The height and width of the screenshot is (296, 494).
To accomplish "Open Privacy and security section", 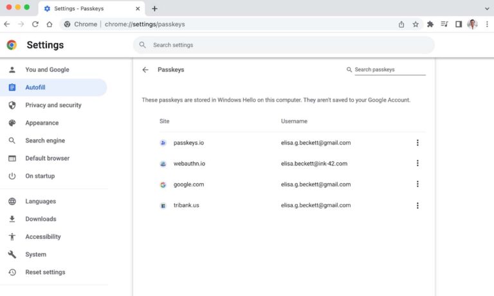I will [x=53, y=105].
